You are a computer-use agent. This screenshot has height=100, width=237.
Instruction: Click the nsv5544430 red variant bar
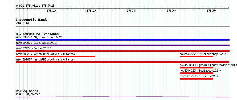(x=197, y=56)
